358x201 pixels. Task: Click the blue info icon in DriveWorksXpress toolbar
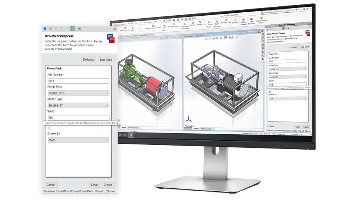click(x=45, y=28)
